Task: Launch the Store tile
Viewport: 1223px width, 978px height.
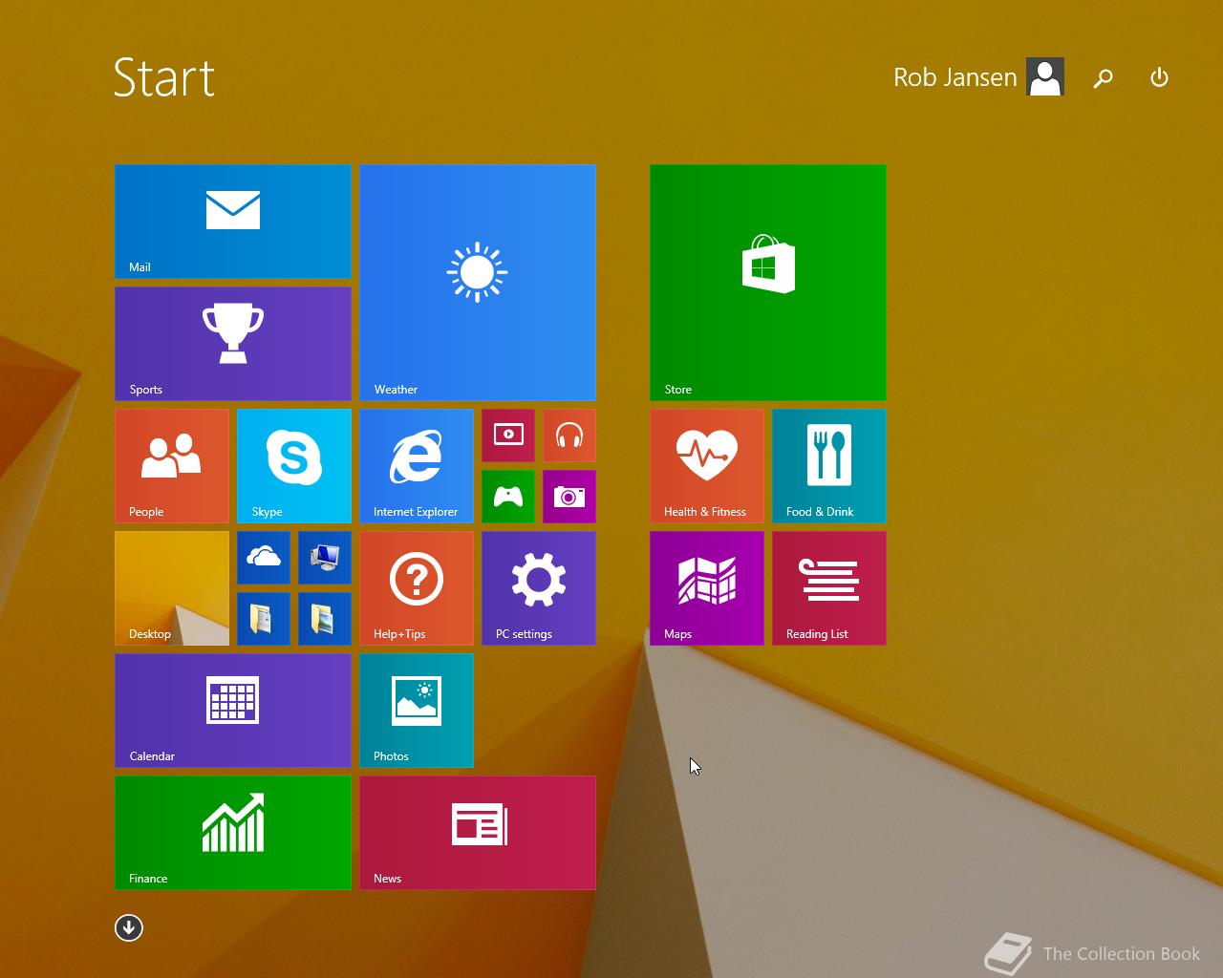Action: coord(768,283)
